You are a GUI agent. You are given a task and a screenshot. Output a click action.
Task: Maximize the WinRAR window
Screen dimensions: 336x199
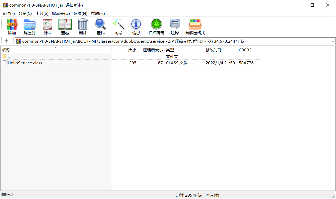click(x=312, y=5)
